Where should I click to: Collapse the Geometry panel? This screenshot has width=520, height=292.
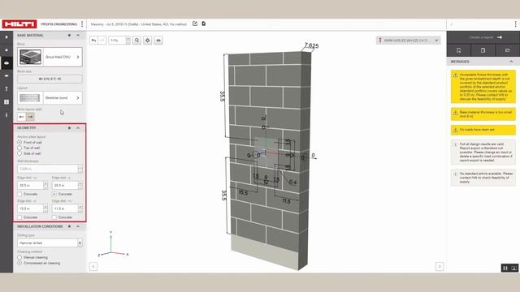coord(78,128)
